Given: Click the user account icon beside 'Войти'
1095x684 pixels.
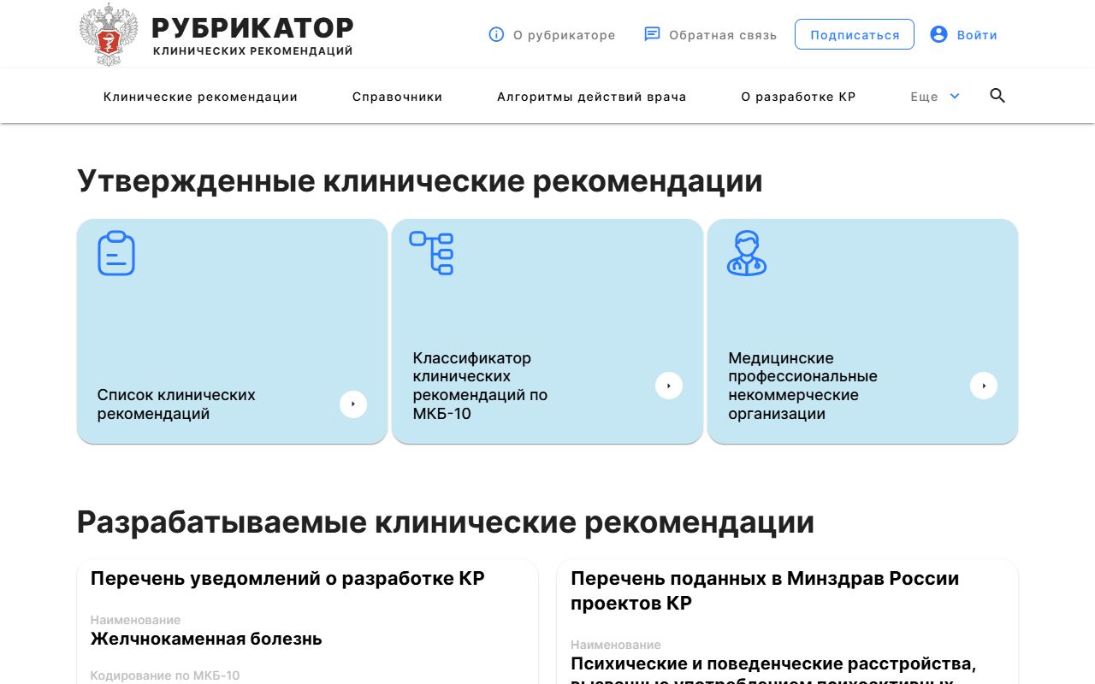Looking at the screenshot, I should tap(938, 34).
